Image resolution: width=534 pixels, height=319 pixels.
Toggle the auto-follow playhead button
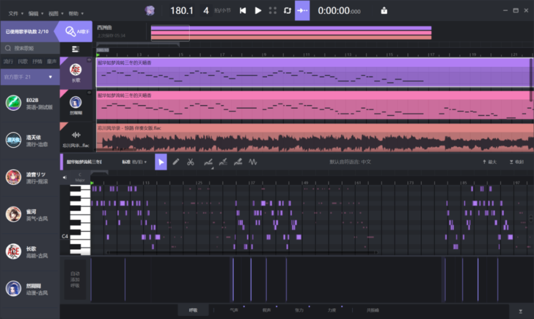[x=302, y=11]
